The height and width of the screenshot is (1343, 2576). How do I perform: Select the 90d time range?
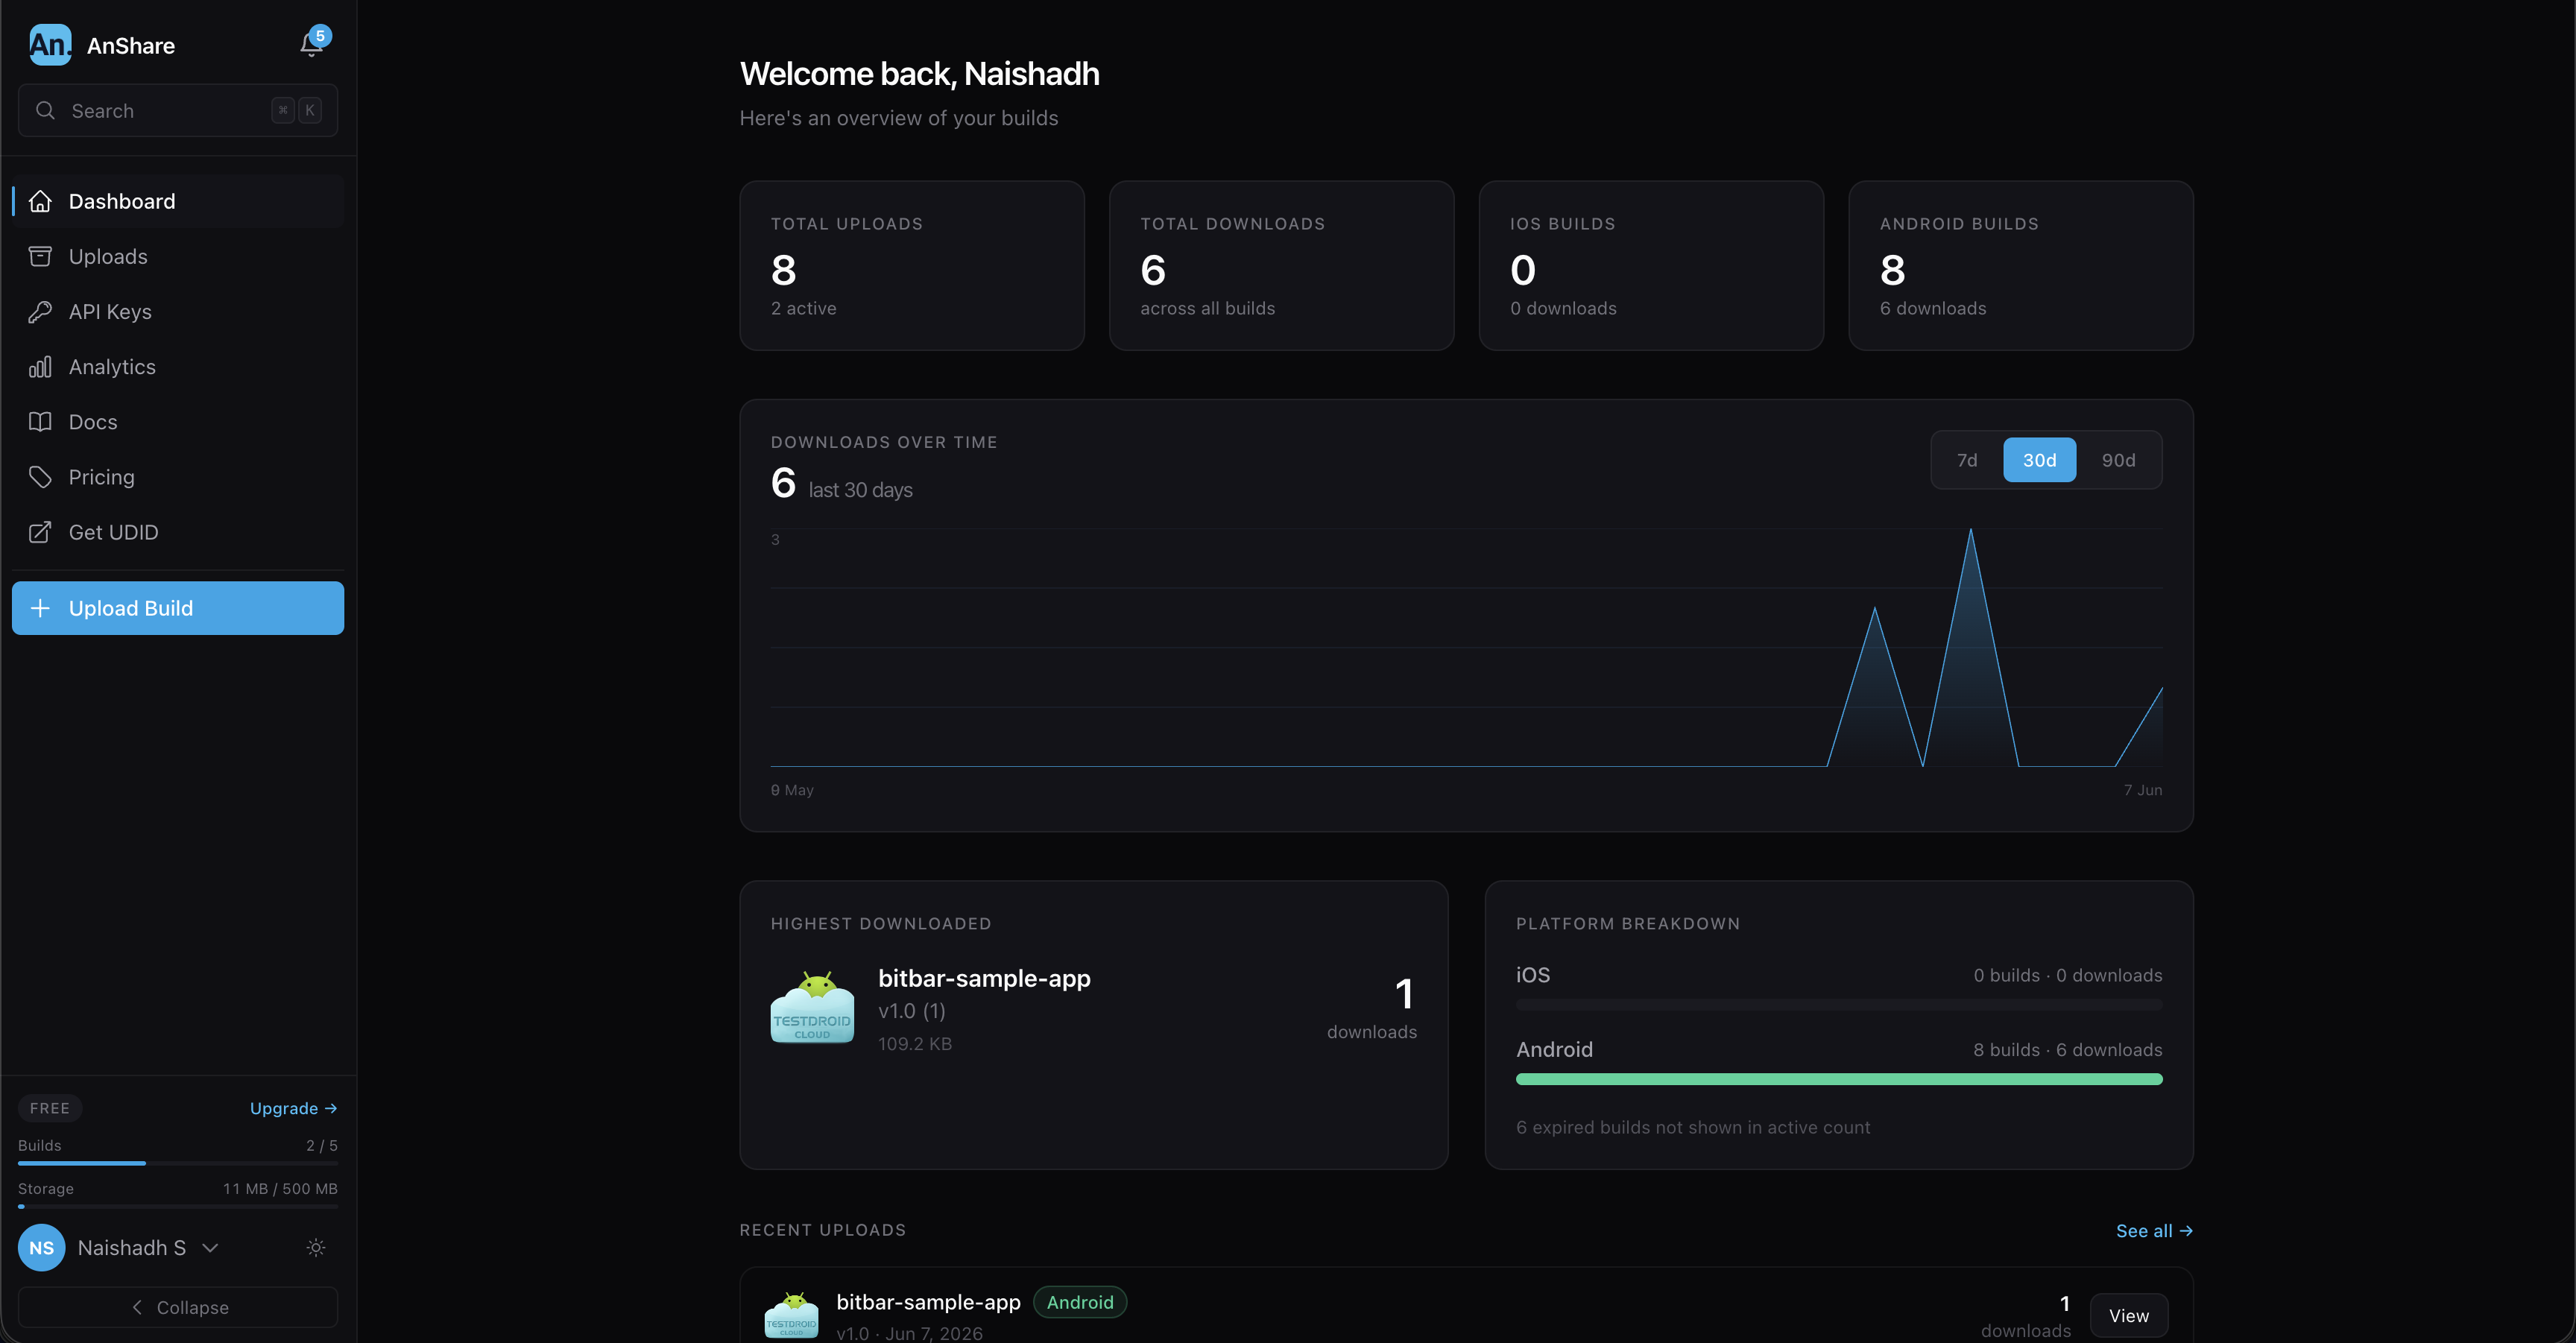click(2118, 460)
